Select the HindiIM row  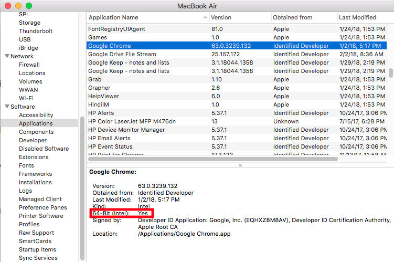pyautogui.click(x=237, y=104)
